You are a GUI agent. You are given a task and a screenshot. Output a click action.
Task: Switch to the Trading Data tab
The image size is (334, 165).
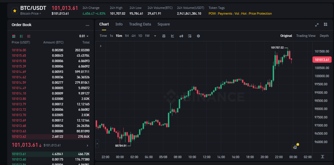(140, 24)
